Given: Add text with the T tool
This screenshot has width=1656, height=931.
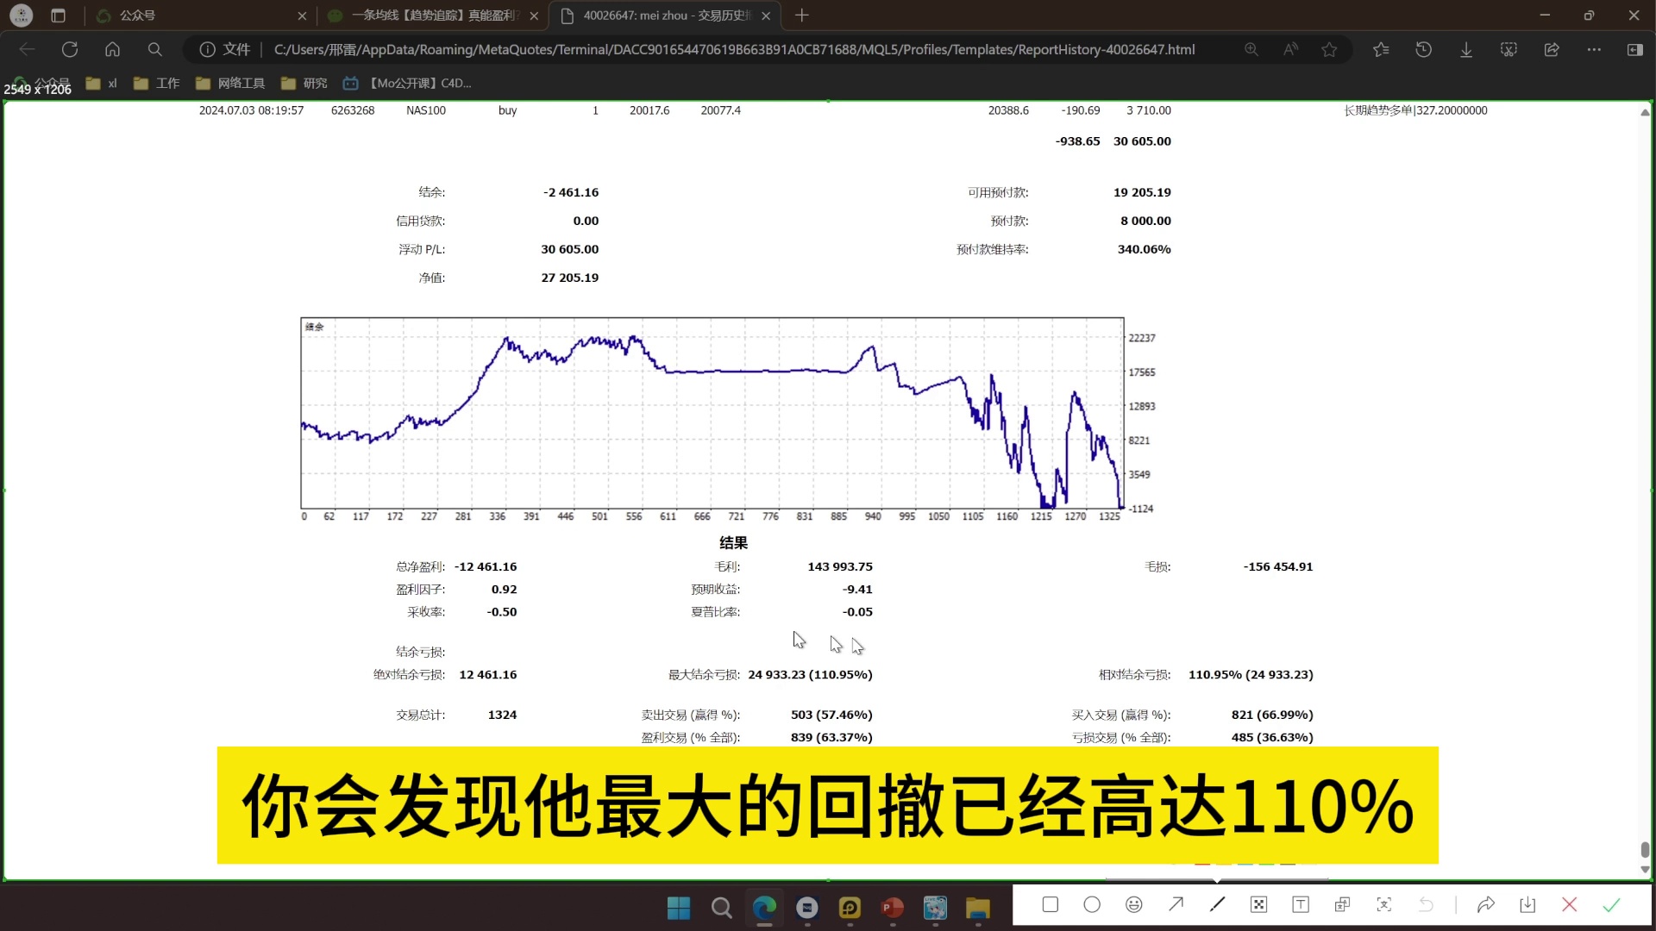Looking at the screenshot, I should [1301, 904].
